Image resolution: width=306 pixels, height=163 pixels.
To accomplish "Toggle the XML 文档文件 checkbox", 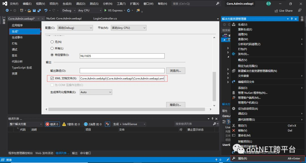I will [52, 78].
